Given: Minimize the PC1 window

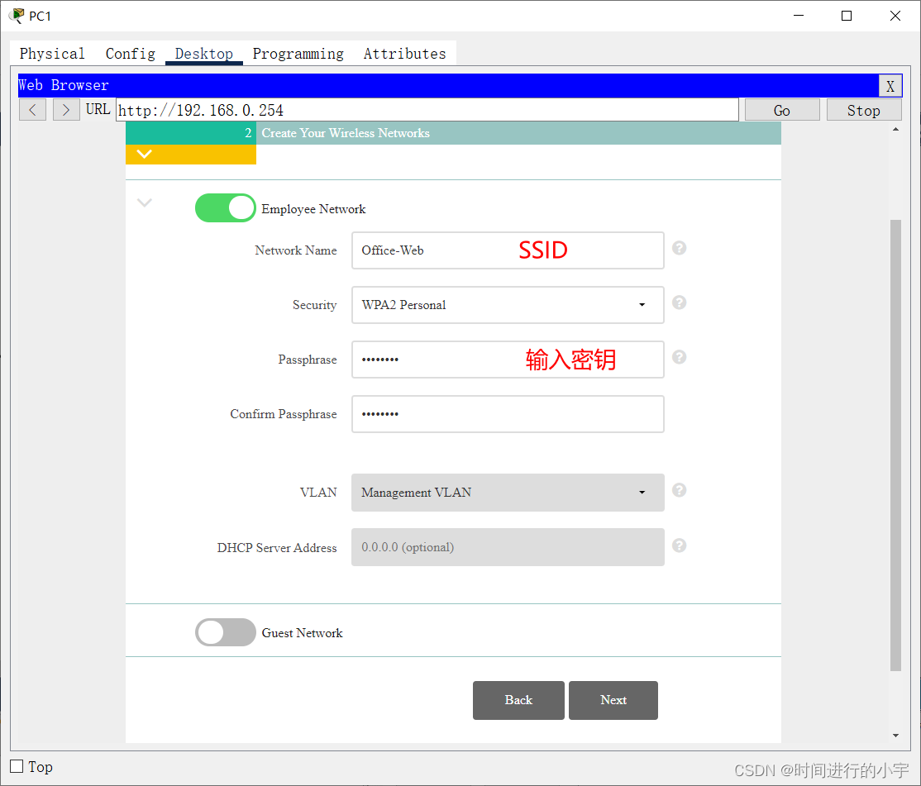Looking at the screenshot, I should coord(799,16).
